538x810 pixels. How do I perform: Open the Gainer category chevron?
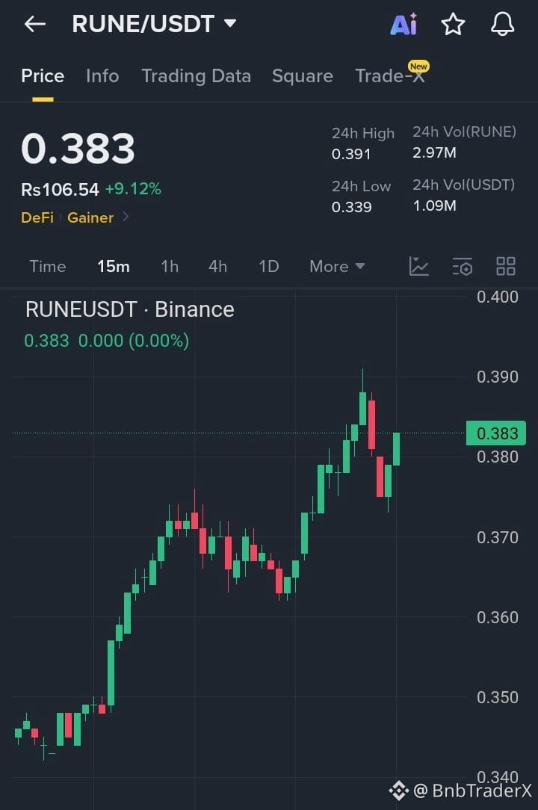(126, 217)
